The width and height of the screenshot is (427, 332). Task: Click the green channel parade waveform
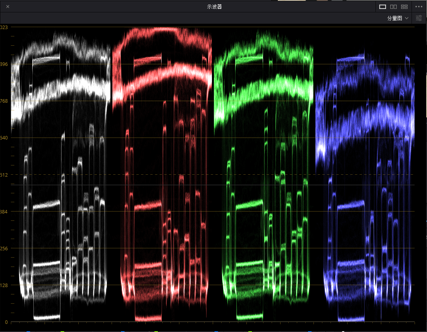[263, 175]
